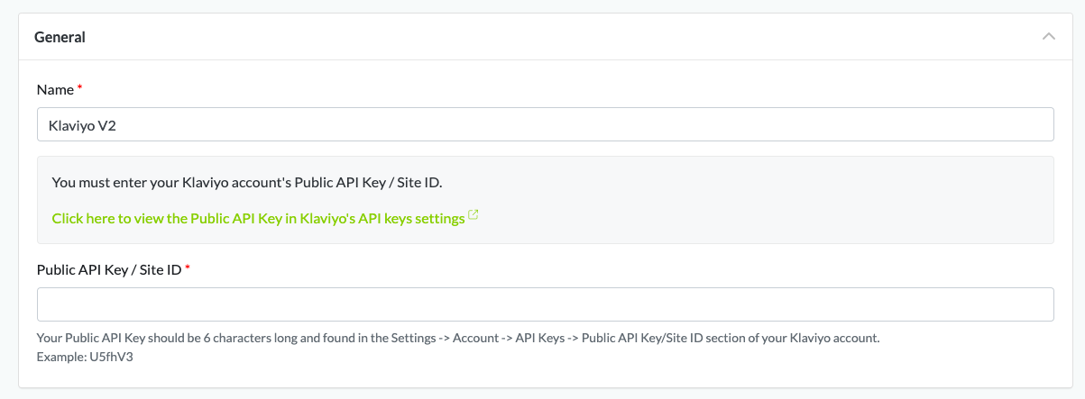Click right end of Public API Key field
The width and height of the screenshot is (1085, 399).
coord(1037,304)
